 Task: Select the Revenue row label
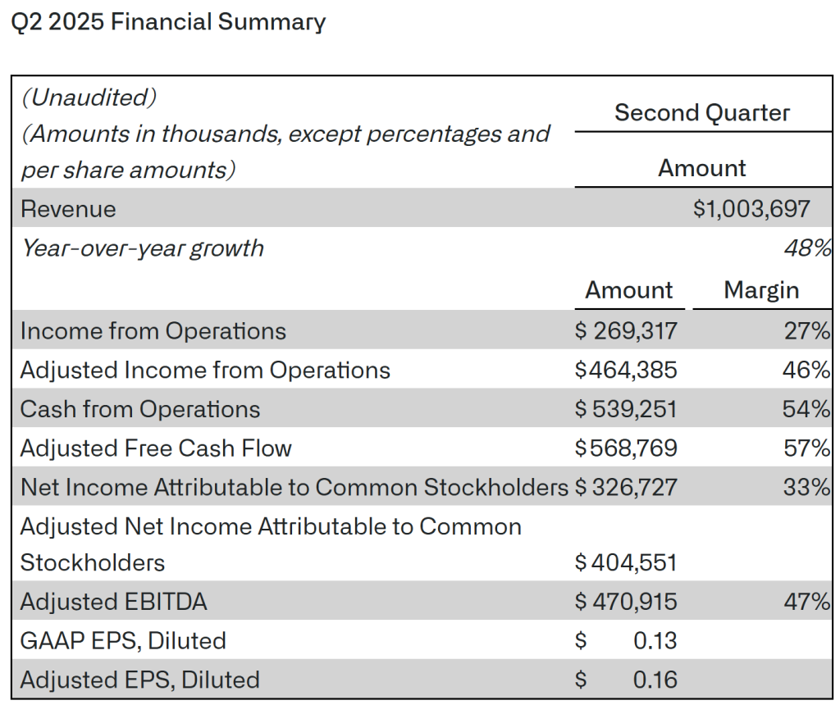pos(68,209)
